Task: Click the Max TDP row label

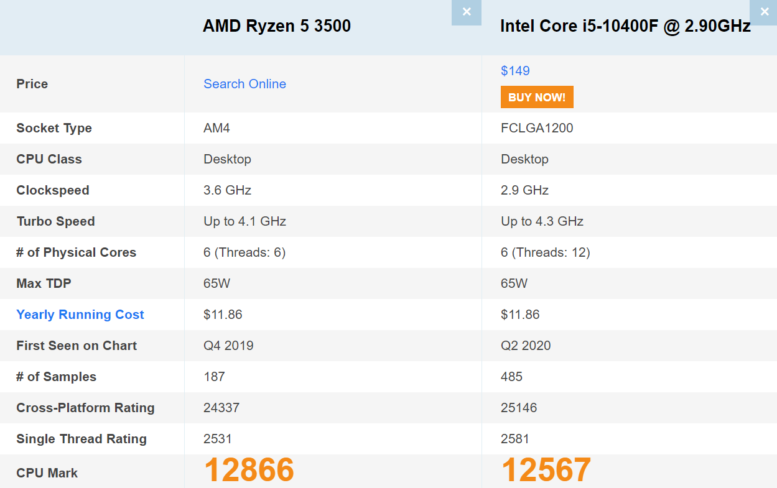Action: point(44,283)
